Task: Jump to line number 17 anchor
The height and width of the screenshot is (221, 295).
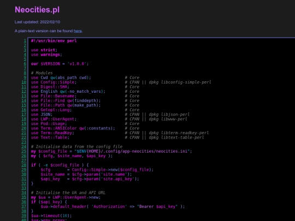Action: [x=24, y=115]
